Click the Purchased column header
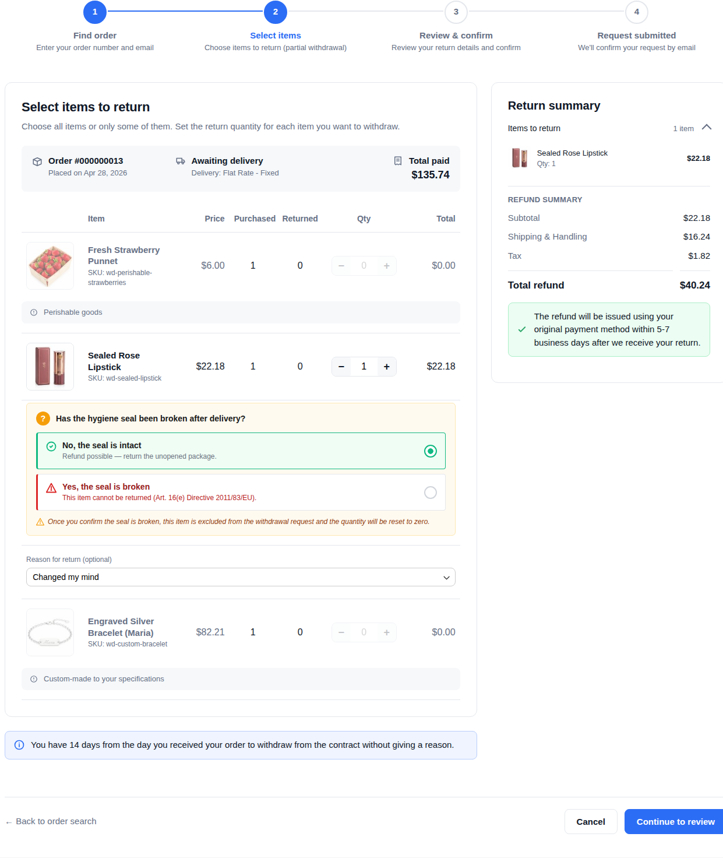The height and width of the screenshot is (858, 723). (x=255, y=219)
